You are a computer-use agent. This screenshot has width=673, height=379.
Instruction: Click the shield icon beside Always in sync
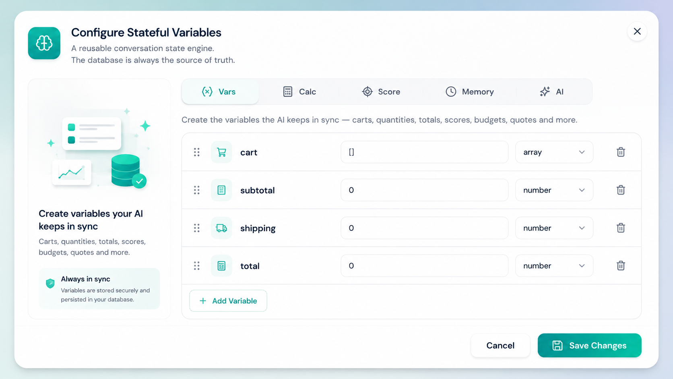[50, 284]
